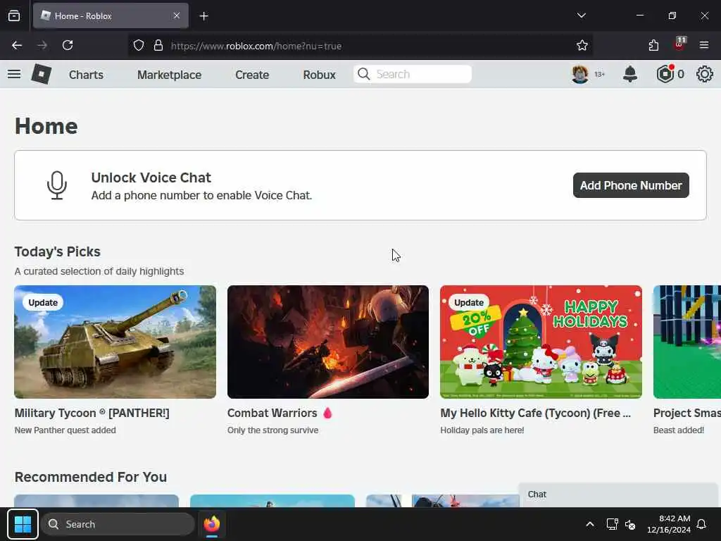Viewport: 721px width, 541px height.
Task: Go back in browser history
Action: pos(17,45)
